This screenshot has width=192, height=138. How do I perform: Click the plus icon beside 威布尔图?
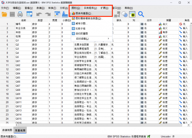(x=73, y=24)
